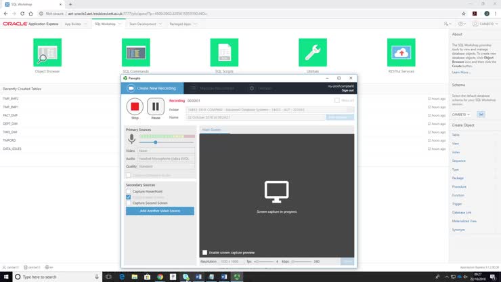Toggle the Capture Second Screen checkbox

(x=129, y=203)
